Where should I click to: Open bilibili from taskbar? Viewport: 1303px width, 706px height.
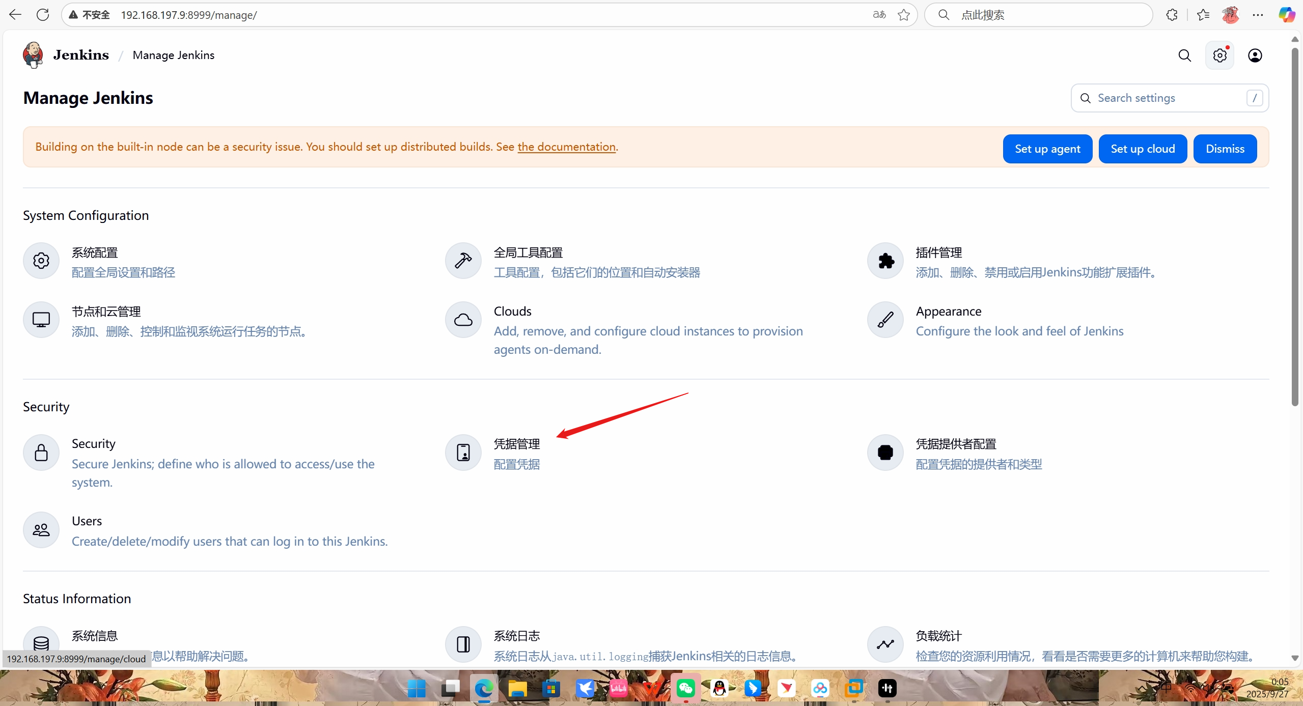coord(619,688)
